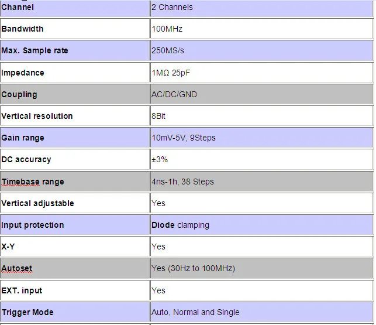This screenshot has width=376, height=325.
Task: Select the Auto, Normal and Single value
Action: [195, 312]
